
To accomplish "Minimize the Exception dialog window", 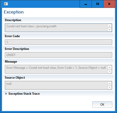I will (86, 4).
